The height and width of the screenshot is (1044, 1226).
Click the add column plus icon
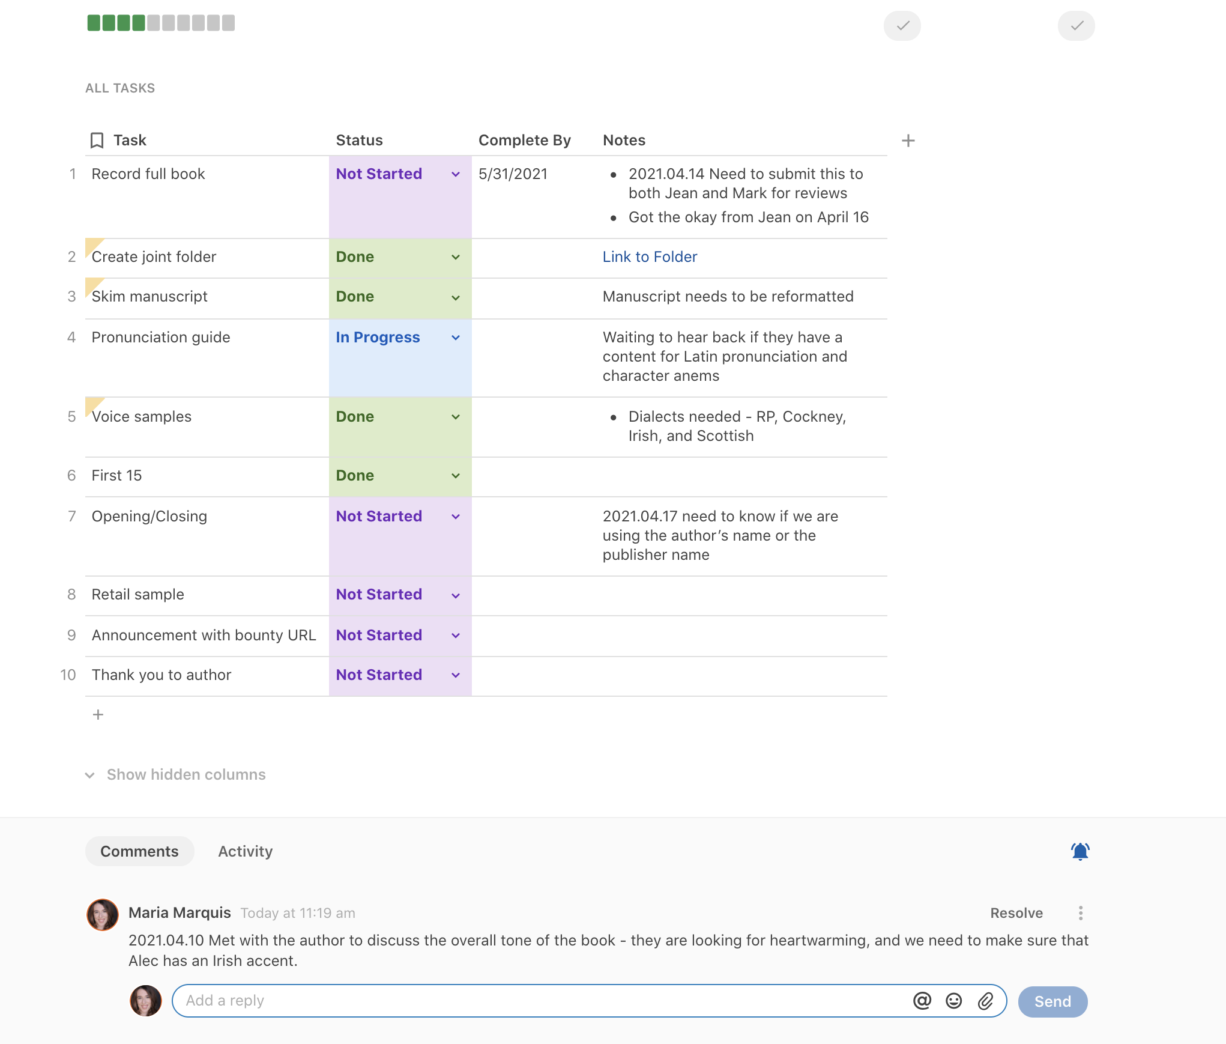click(908, 141)
